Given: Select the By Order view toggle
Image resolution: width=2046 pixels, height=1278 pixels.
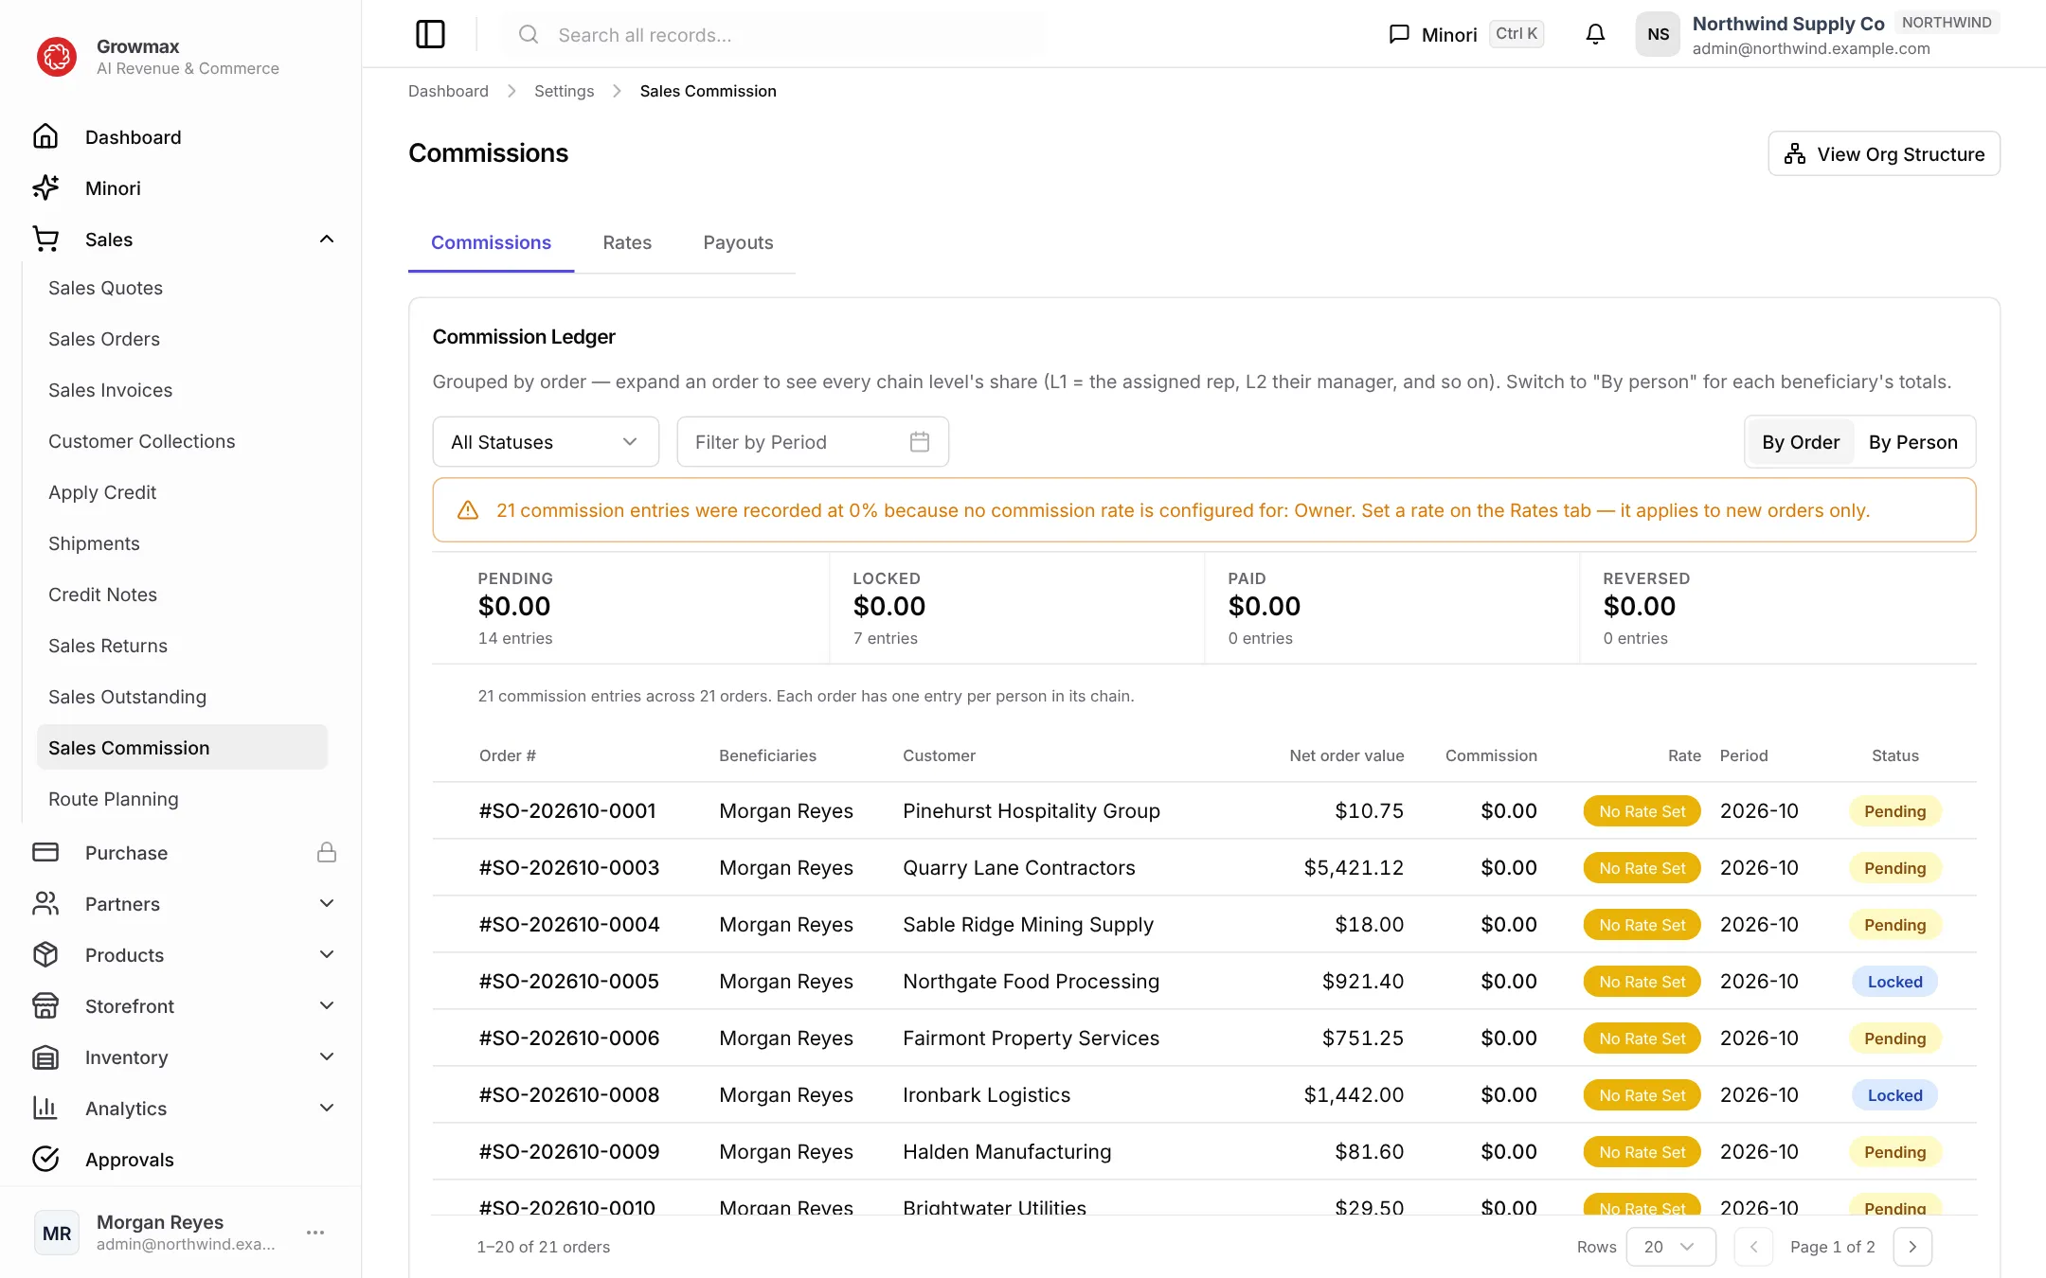Looking at the screenshot, I should [x=1801, y=441].
